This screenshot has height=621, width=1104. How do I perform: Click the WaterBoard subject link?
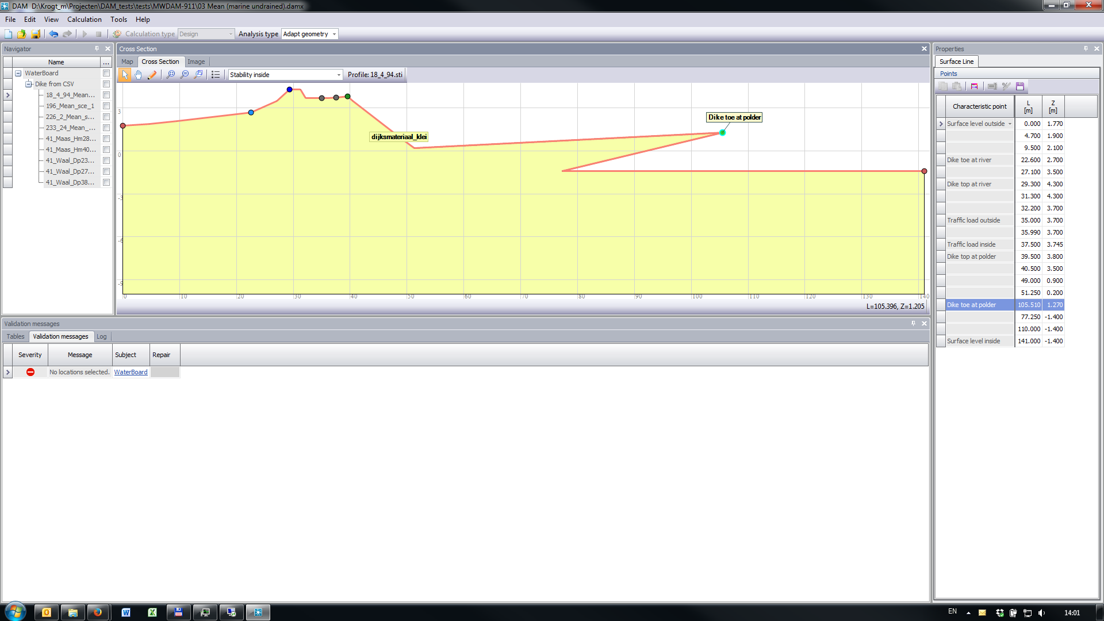(131, 372)
